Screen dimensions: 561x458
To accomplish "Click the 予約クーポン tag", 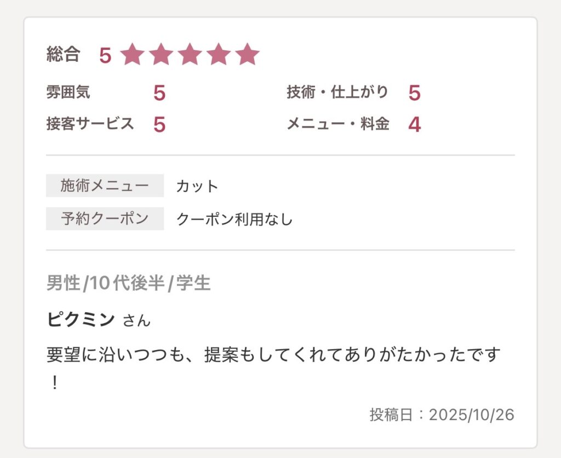I will pyautogui.click(x=105, y=219).
